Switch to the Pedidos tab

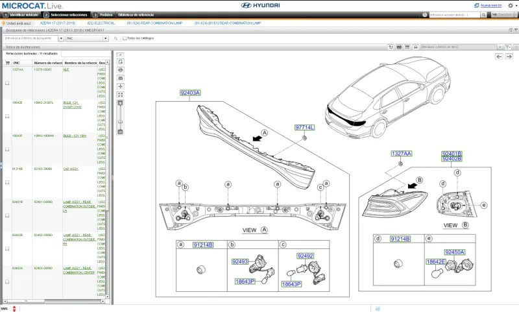pyautogui.click(x=103, y=14)
